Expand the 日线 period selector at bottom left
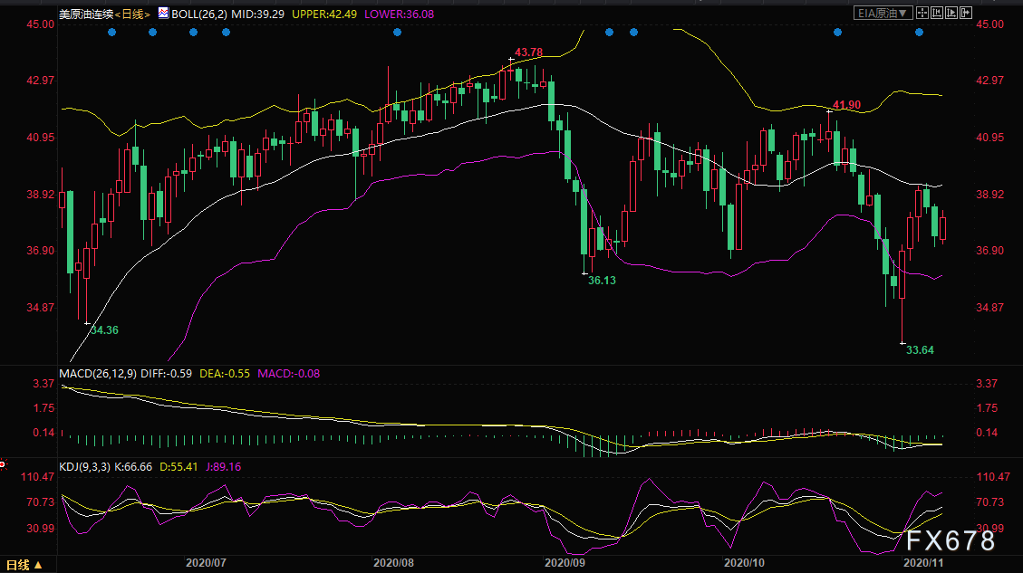 pos(24,565)
